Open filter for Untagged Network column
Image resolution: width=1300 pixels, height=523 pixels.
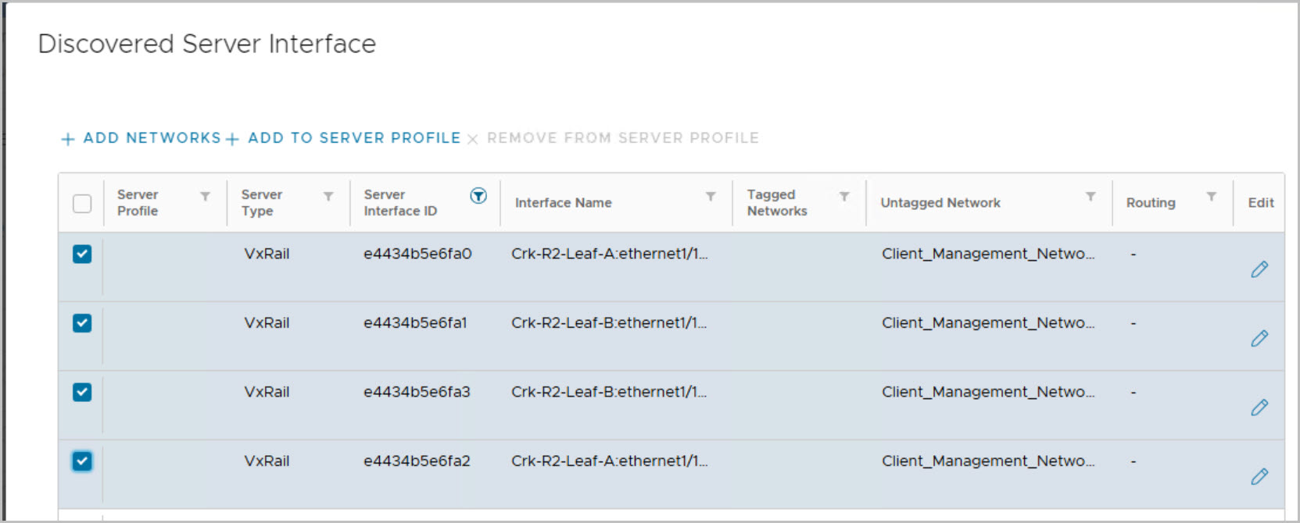pos(1090,197)
